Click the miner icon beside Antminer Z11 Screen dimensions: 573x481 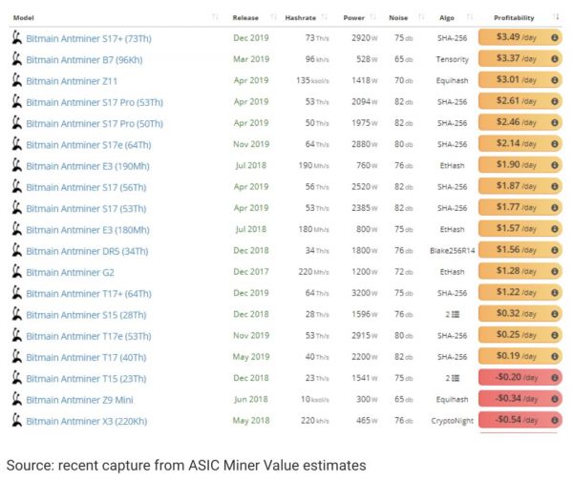(16, 81)
